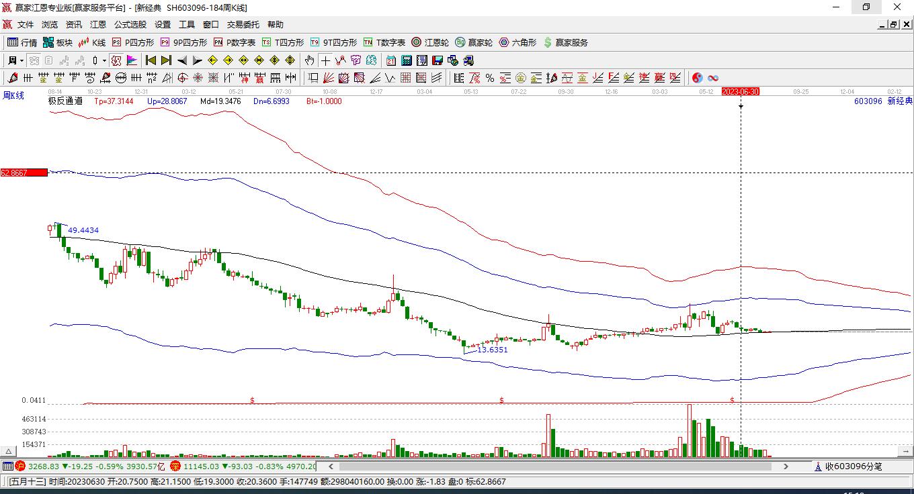Click the 极反通道 indicator label
Viewport: 914px width, 494px height.
coord(66,101)
